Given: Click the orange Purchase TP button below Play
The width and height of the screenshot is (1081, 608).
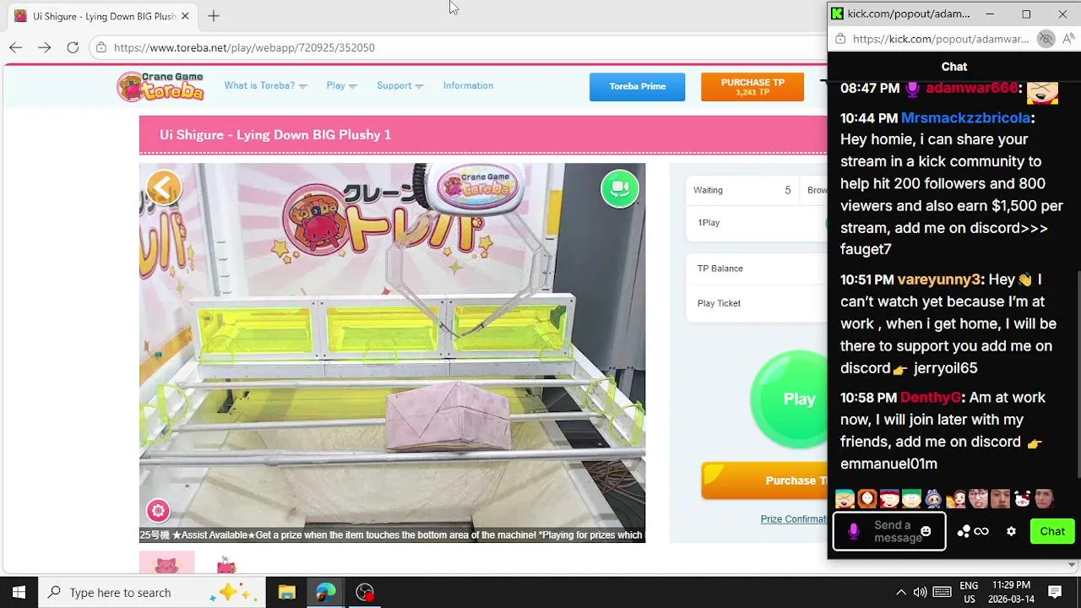Looking at the screenshot, I should (x=764, y=480).
